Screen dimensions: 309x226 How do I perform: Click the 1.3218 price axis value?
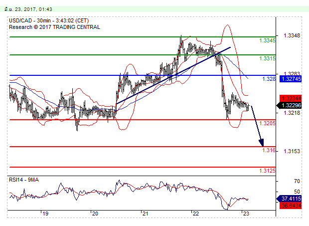click(x=292, y=113)
